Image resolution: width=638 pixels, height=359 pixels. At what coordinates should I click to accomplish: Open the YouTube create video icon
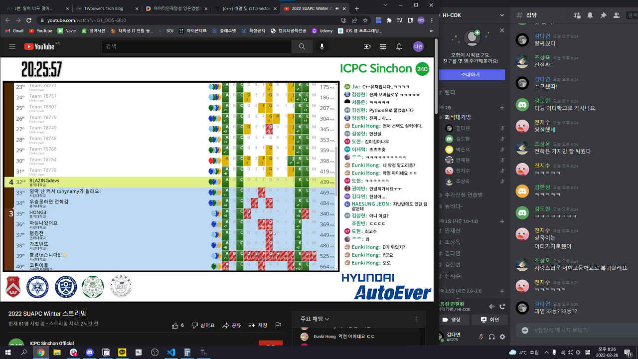367,46
